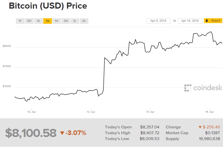Click the 14. Apr date marker

coord(150,112)
